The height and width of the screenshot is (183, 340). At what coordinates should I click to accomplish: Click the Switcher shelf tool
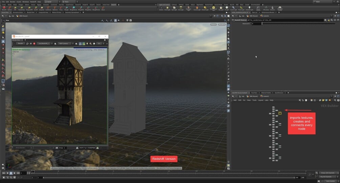[x=272, y=8]
